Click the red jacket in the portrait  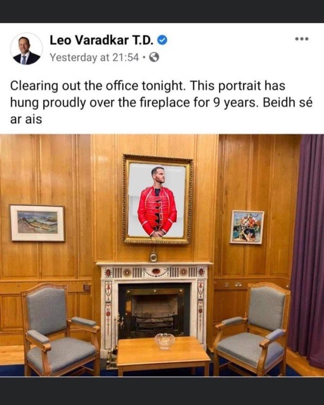pyautogui.click(x=157, y=210)
